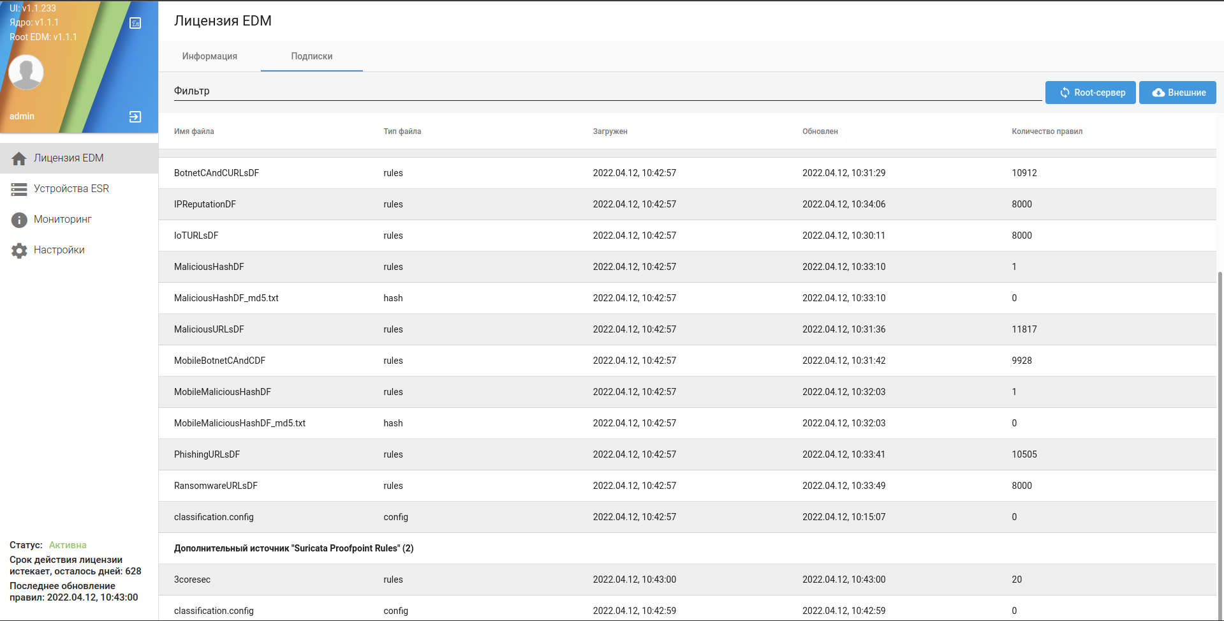Select the PhishingURLsDF file entry
Viewport: 1224px width, 621px height.
(x=207, y=454)
